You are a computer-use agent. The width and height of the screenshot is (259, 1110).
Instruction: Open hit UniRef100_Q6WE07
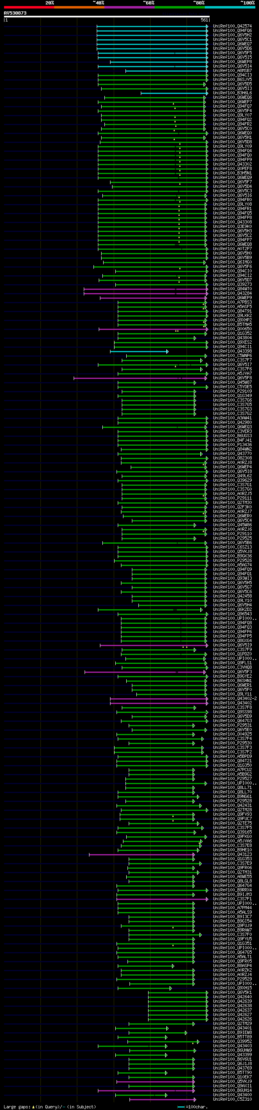click(232, 44)
